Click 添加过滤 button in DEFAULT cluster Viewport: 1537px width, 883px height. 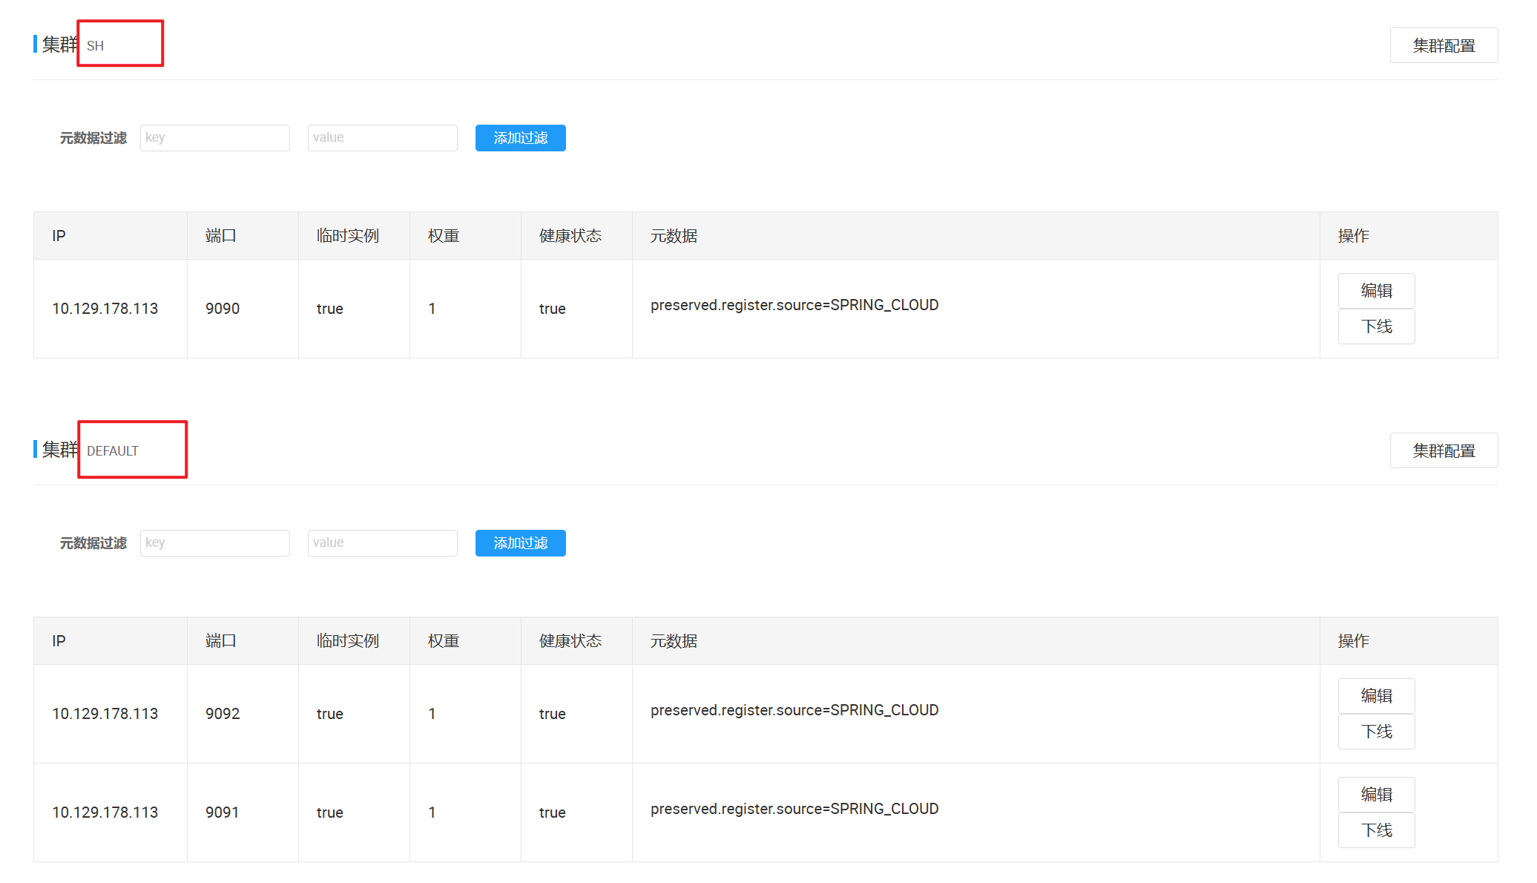[520, 543]
